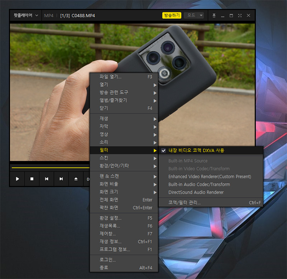Open the 모드 dropdown

pyautogui.click(x=194, y=15)
